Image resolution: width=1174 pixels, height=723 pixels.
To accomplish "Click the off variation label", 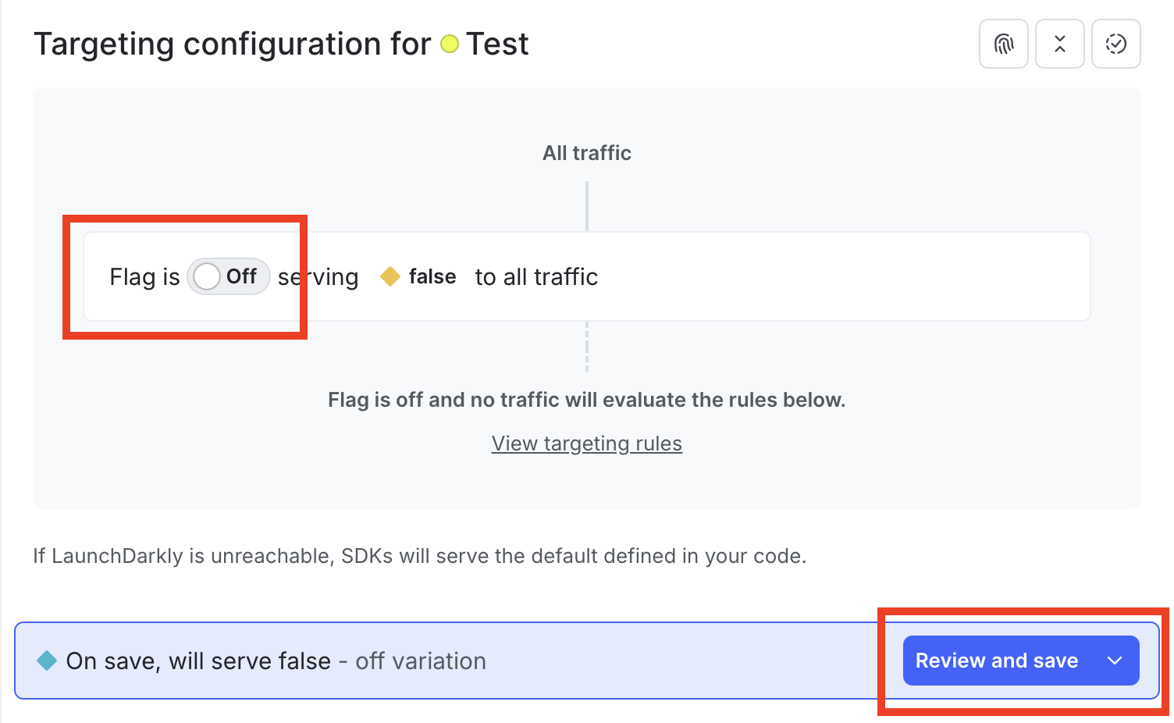I will [420, 661].
